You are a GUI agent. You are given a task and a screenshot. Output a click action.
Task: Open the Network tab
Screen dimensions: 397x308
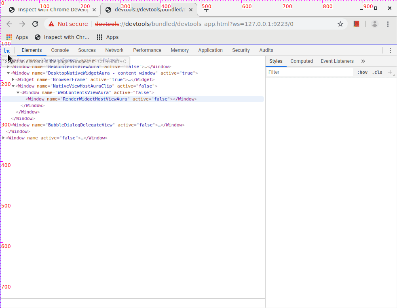(x=114, y=50)
